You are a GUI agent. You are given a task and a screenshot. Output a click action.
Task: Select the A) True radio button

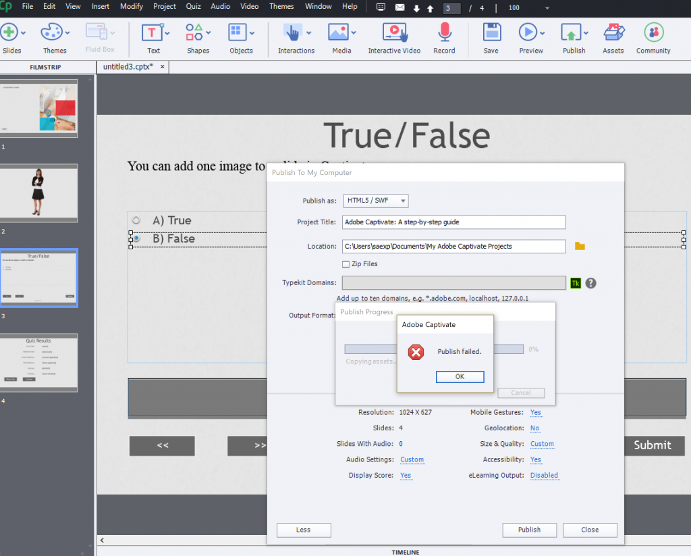coord(136,220)
